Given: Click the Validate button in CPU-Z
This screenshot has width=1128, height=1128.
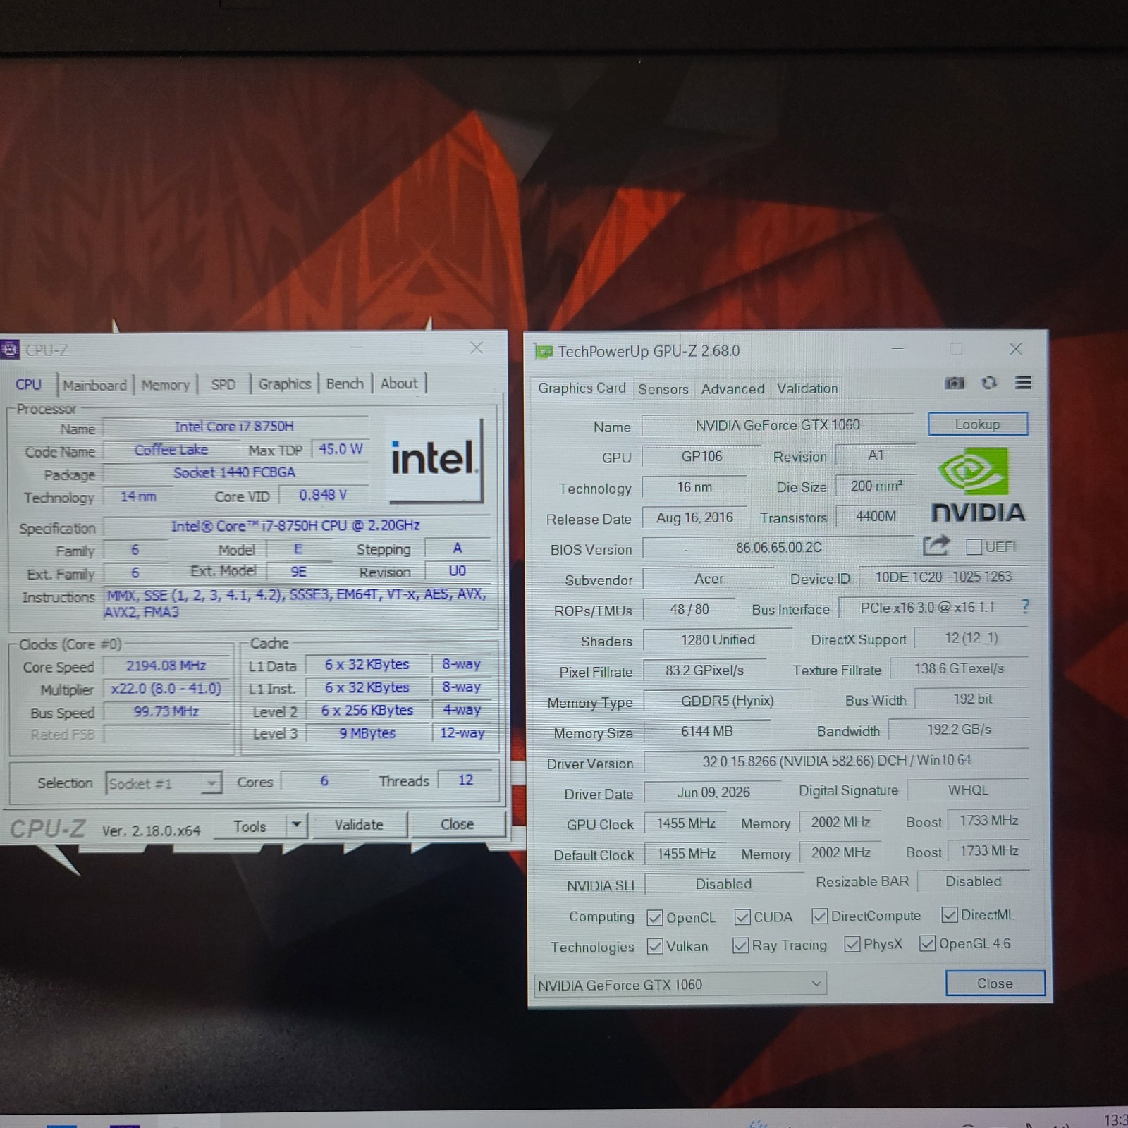Looking at the screenshot, I should pyautogui.click(x=359, y=825).
